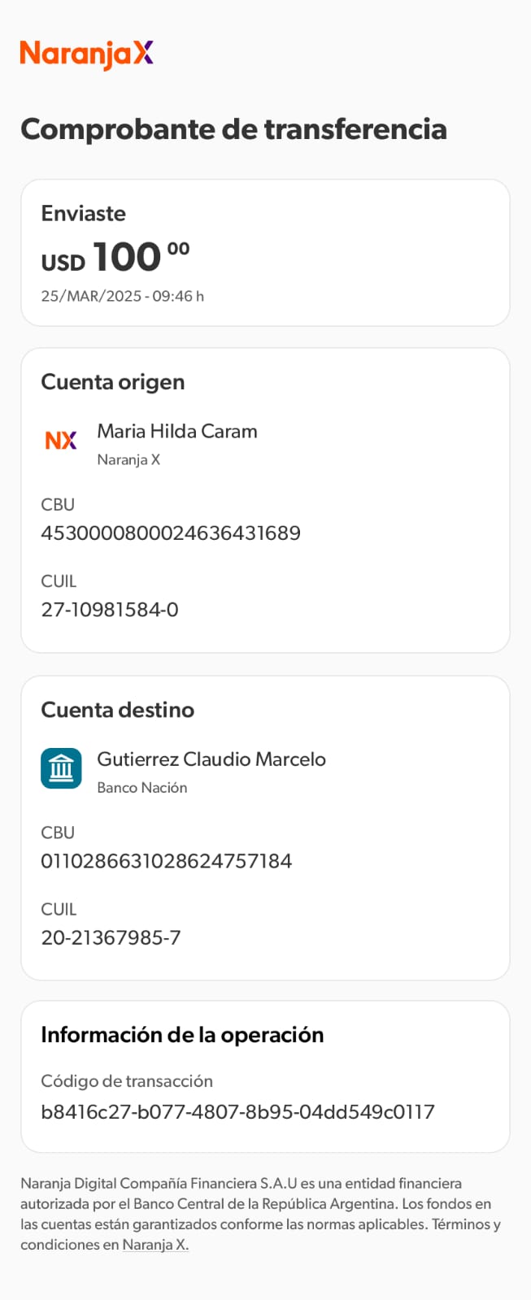Click the Cuenta destino heading
The width and height of the screenshot is (531, 1300).
coord(117,710)
